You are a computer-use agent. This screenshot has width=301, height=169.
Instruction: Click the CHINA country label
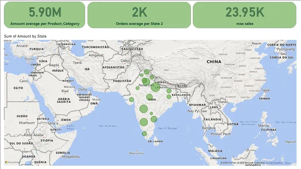pyautogui.click(x=214, y=61)
